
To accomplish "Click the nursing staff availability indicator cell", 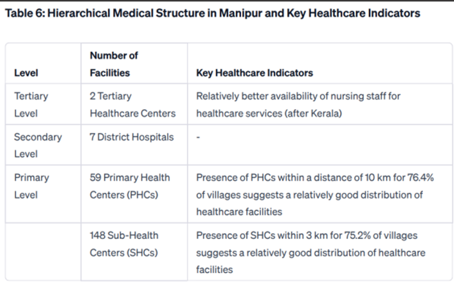I will click(298, 104).
